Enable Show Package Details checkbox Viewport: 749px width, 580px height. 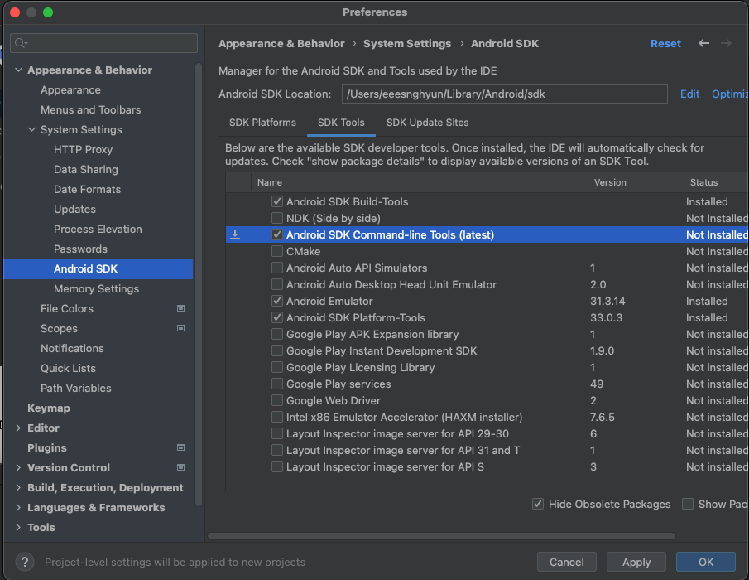[688, 504]
